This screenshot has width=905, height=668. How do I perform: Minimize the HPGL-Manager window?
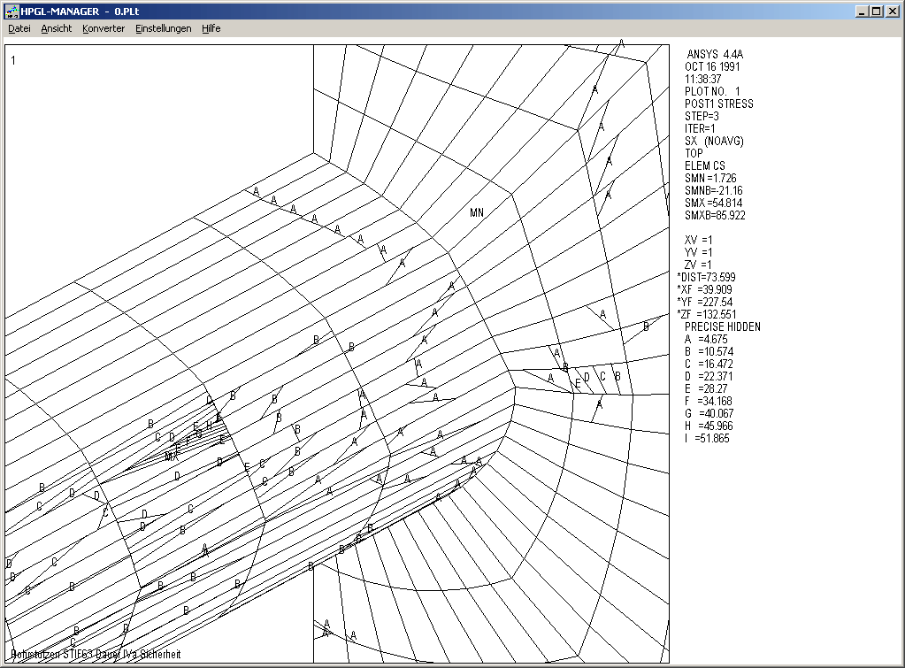pyautogui.click(x=863, y=11)
